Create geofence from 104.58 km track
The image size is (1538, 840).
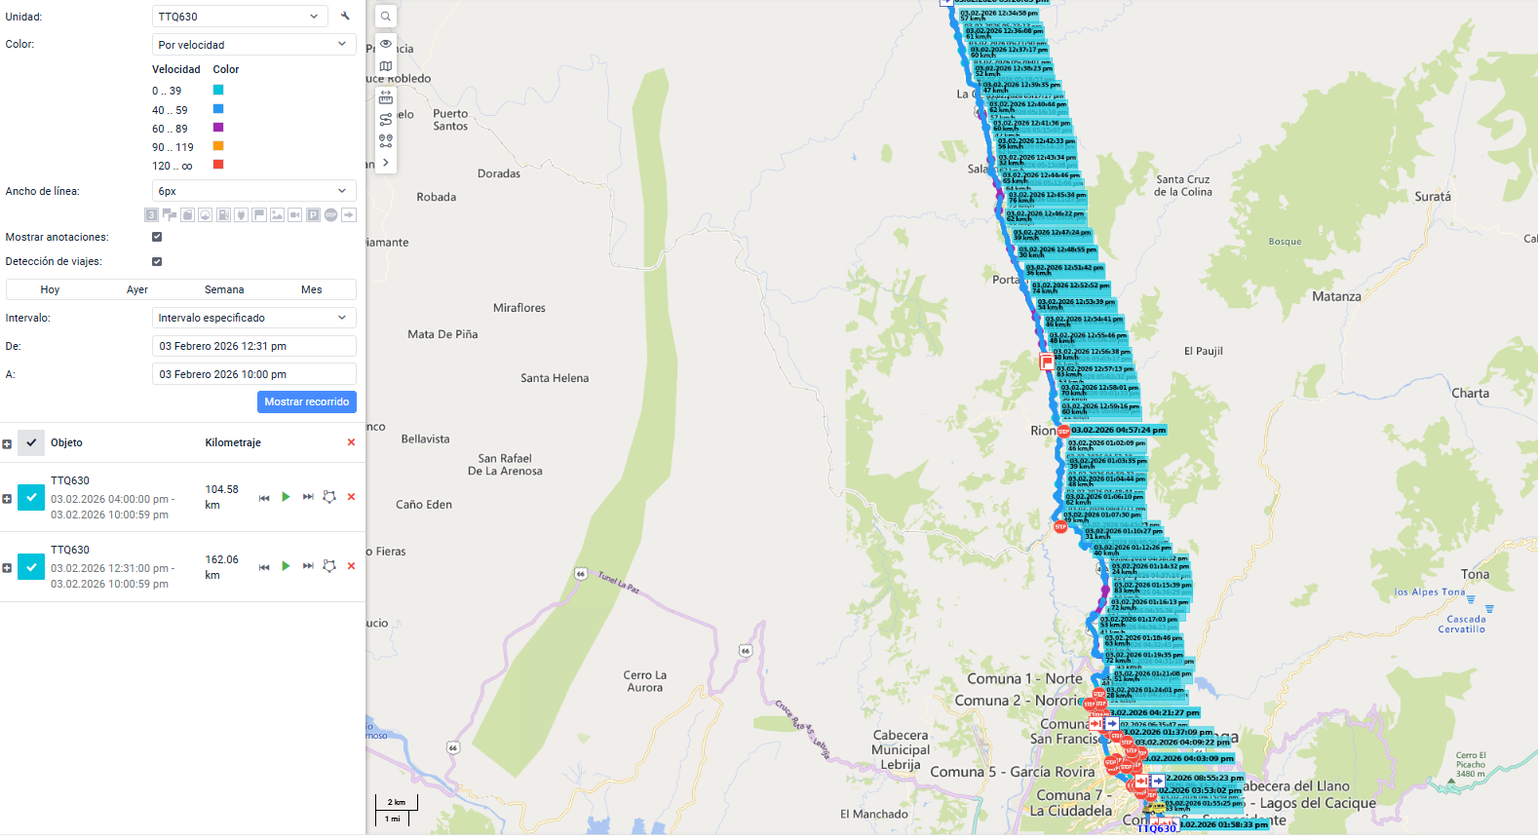(x=329, y=497)
